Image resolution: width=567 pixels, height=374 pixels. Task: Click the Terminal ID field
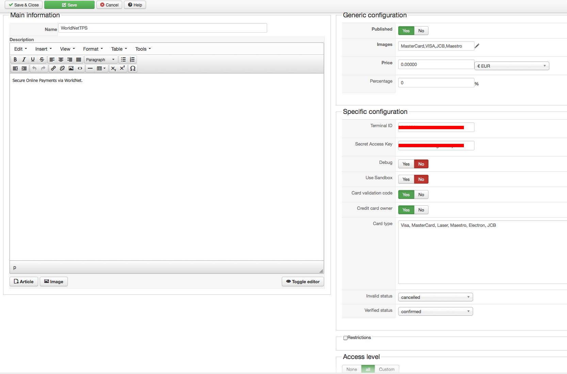tap(436, 127)
